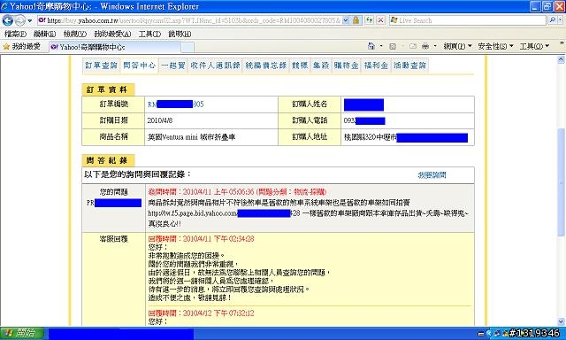Click the Read Mail icon
This screenshot has height=340, width=566.
[413, 46]
